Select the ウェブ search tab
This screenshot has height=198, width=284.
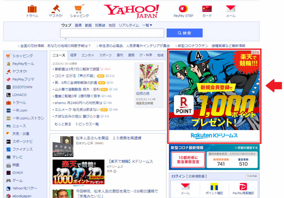point(66,25)
